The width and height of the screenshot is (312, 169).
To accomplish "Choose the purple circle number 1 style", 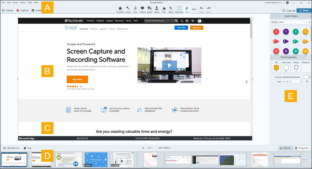I will point(286,32).
